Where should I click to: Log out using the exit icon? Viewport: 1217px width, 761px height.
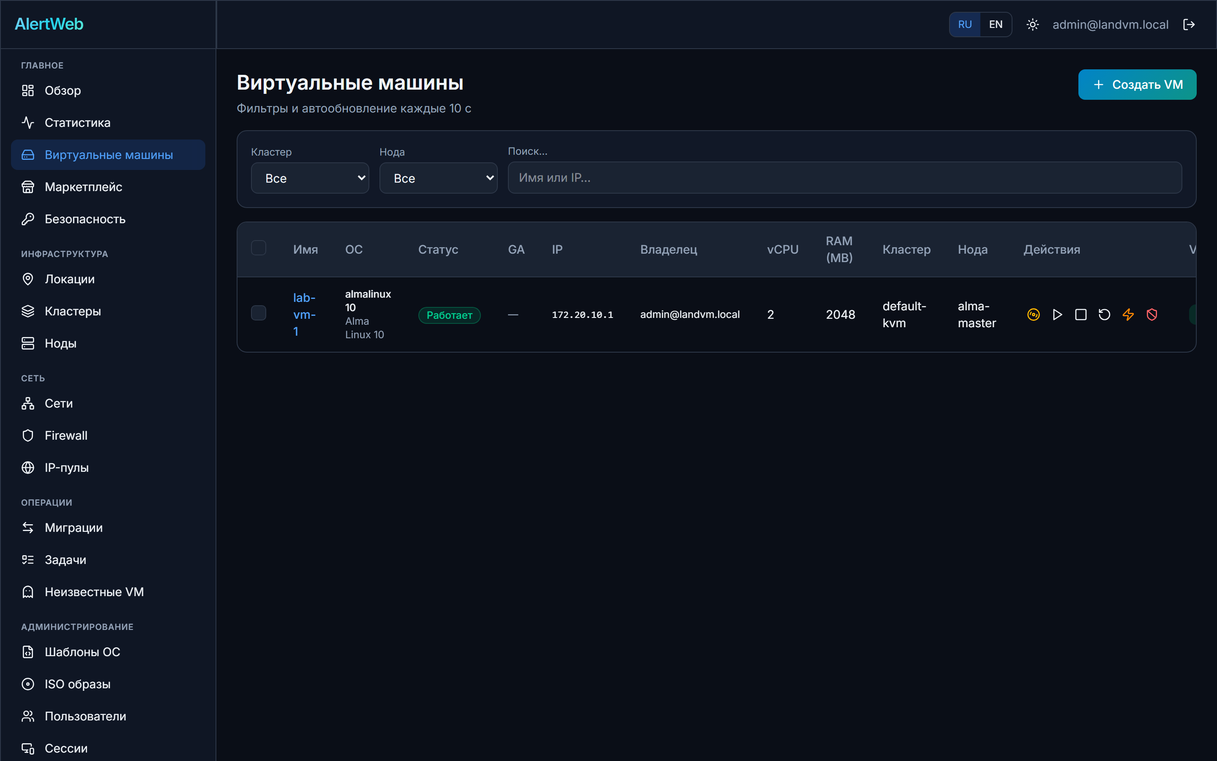pos(1189,25)
